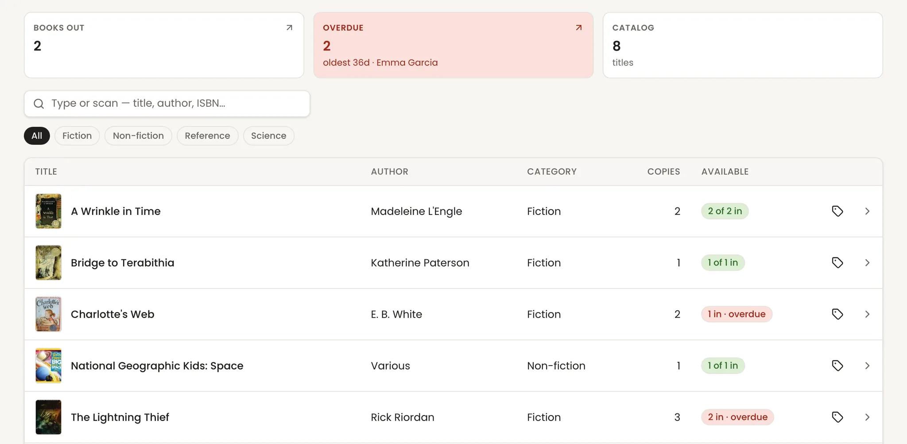This screenshot has height=444, width=907.
Task: Filter by Fiction category chip
Action: coord(77,136)
